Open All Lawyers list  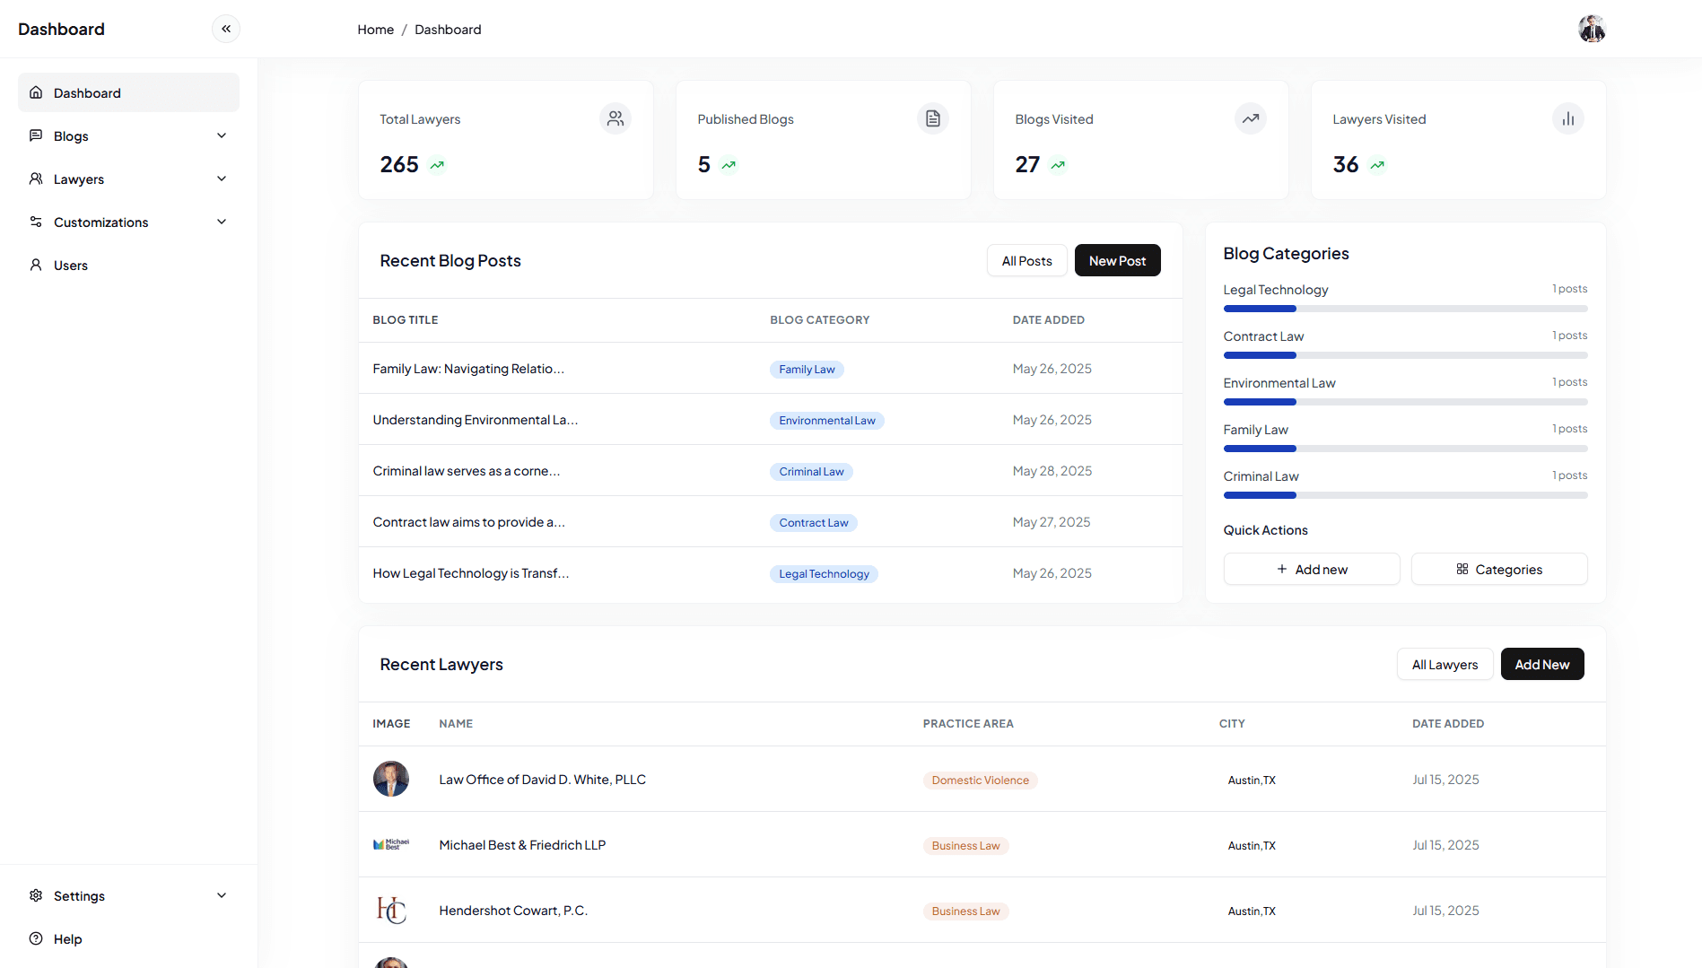[1445, 664]
